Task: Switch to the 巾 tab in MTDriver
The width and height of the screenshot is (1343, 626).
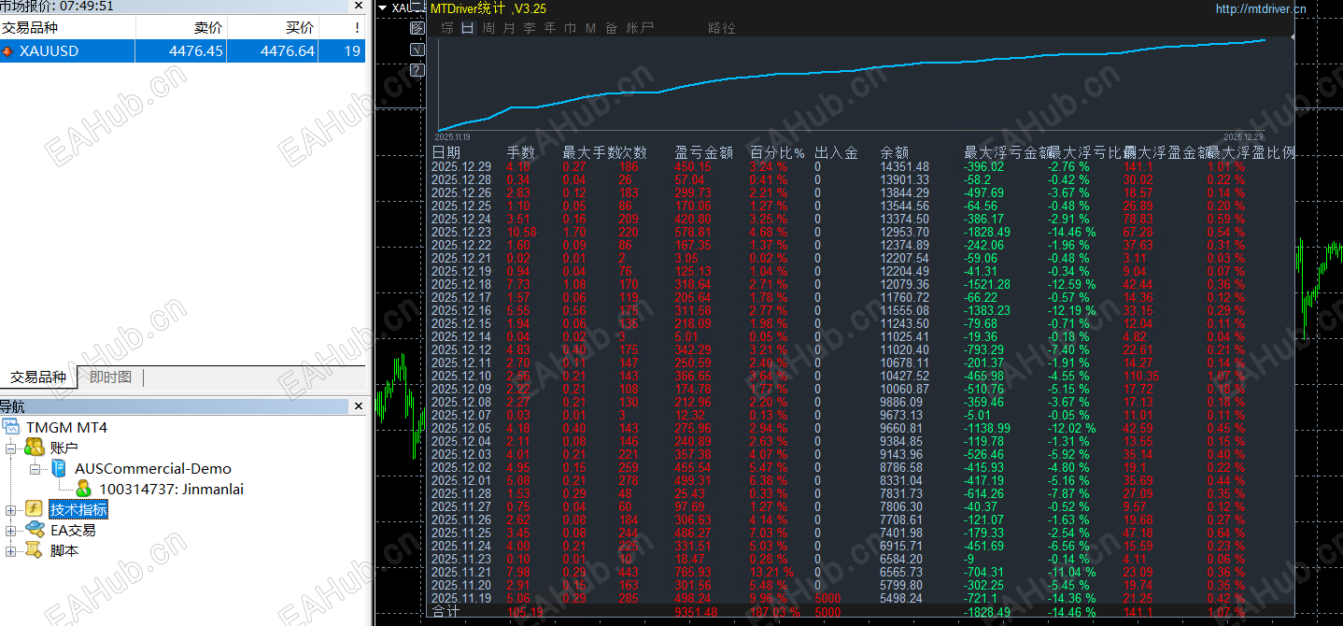Action: 571,28
